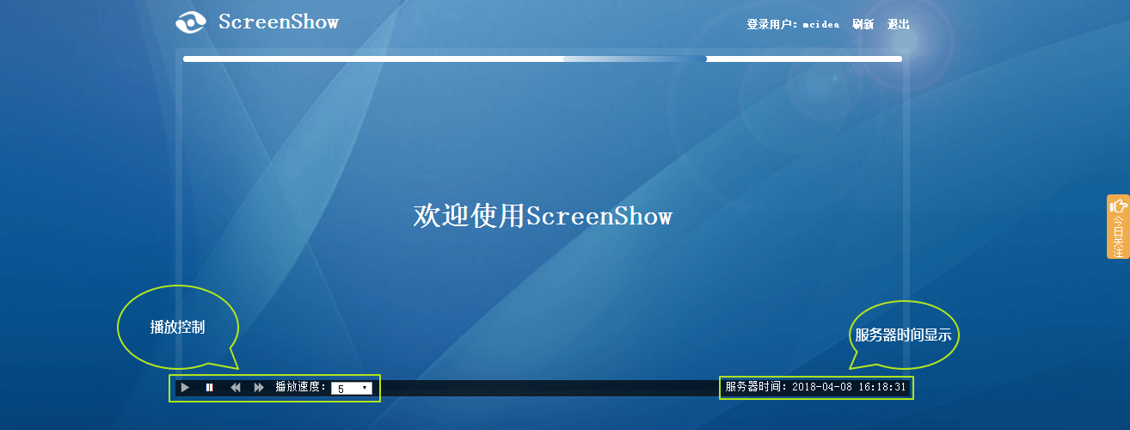1130x430 pixels.
Task: Open the 播放速度 speed dropdown
Action: pos(352,389)
